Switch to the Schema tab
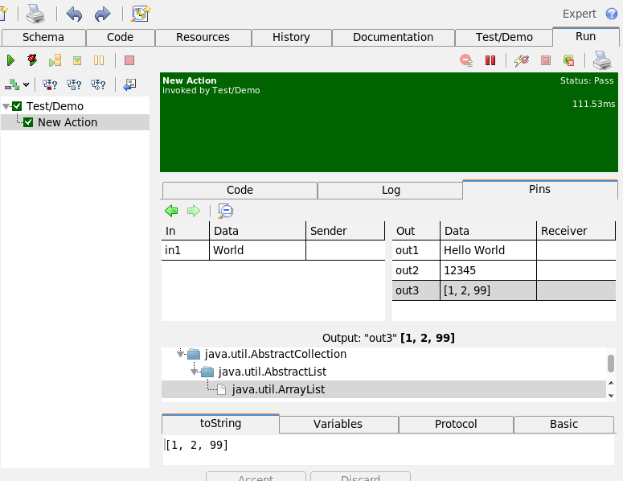The width and height of the screenshot is (623, 481). [43, 37]
